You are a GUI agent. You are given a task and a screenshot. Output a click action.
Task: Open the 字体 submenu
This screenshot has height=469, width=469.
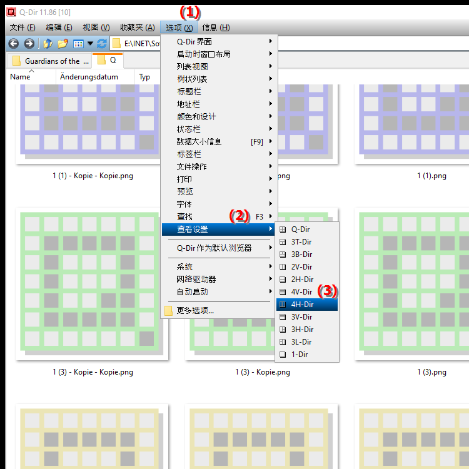[218, 204]
